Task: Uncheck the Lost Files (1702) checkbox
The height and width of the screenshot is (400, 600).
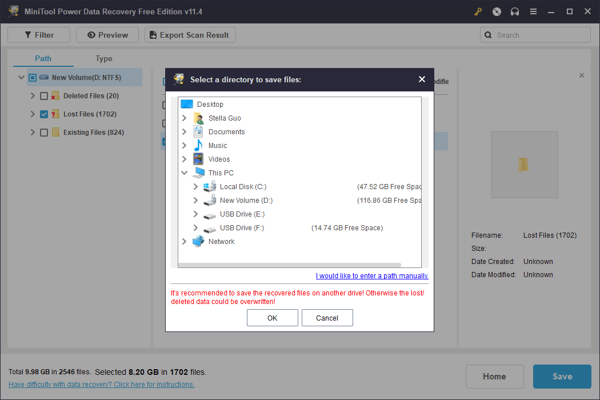Action: click(x=44, y=114)
